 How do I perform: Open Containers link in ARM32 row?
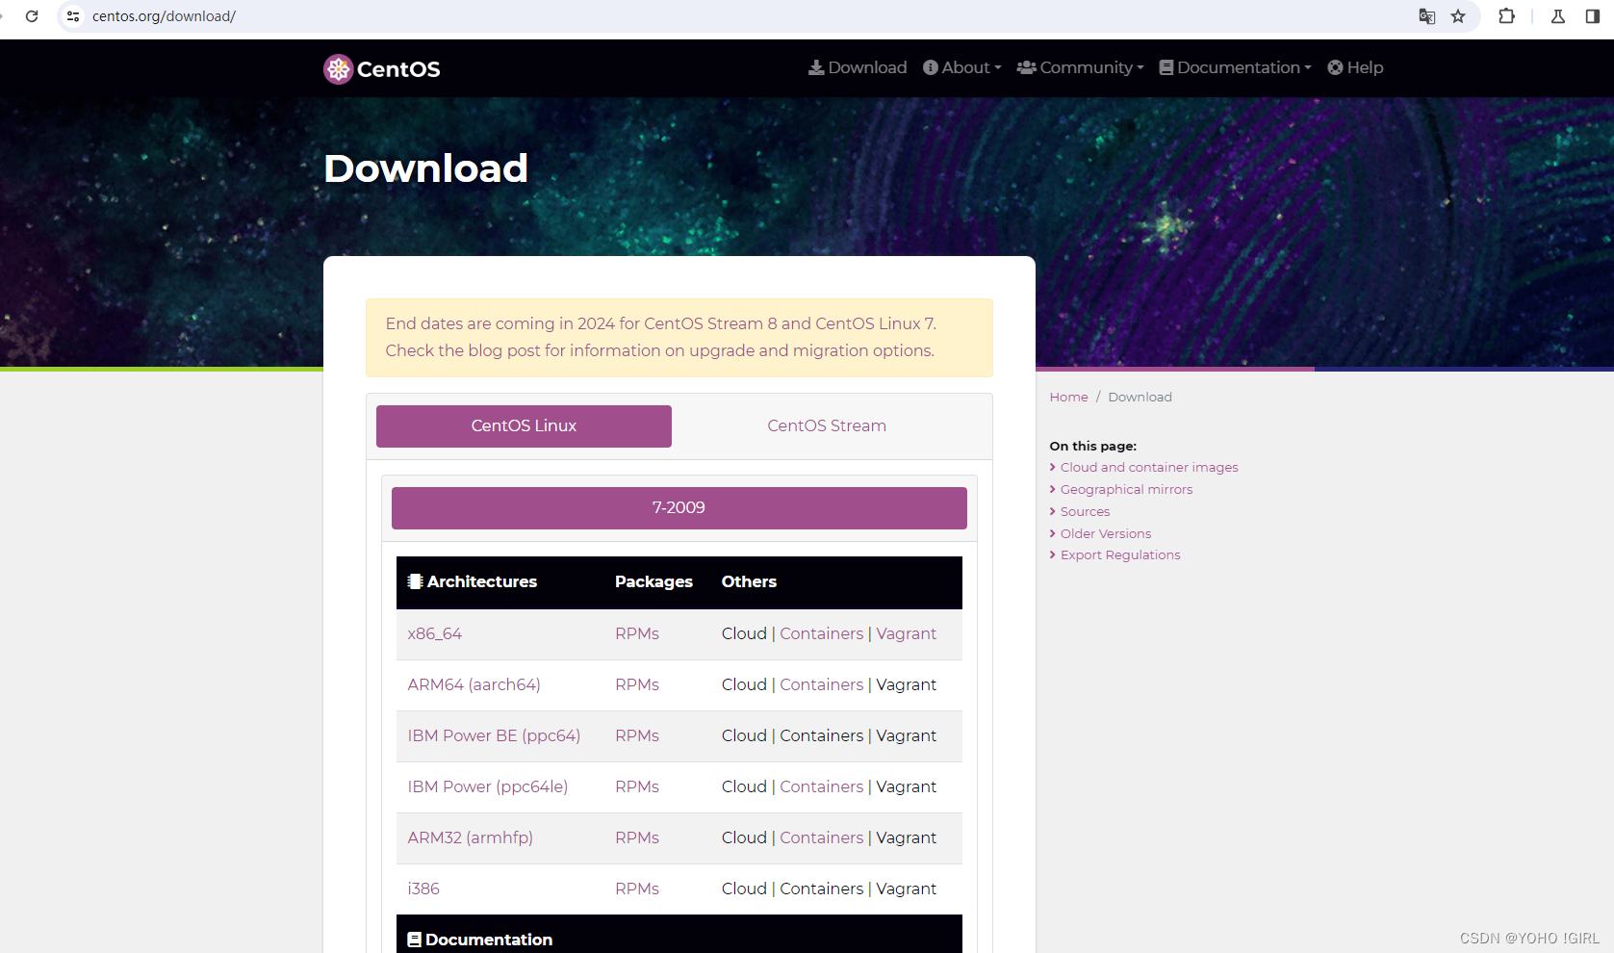822,837
